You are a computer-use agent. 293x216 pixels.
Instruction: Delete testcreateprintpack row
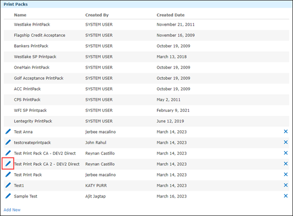pyautogui.click(x=286, y=143)
